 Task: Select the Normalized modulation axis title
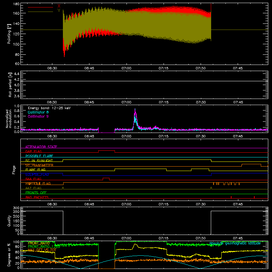9,119
